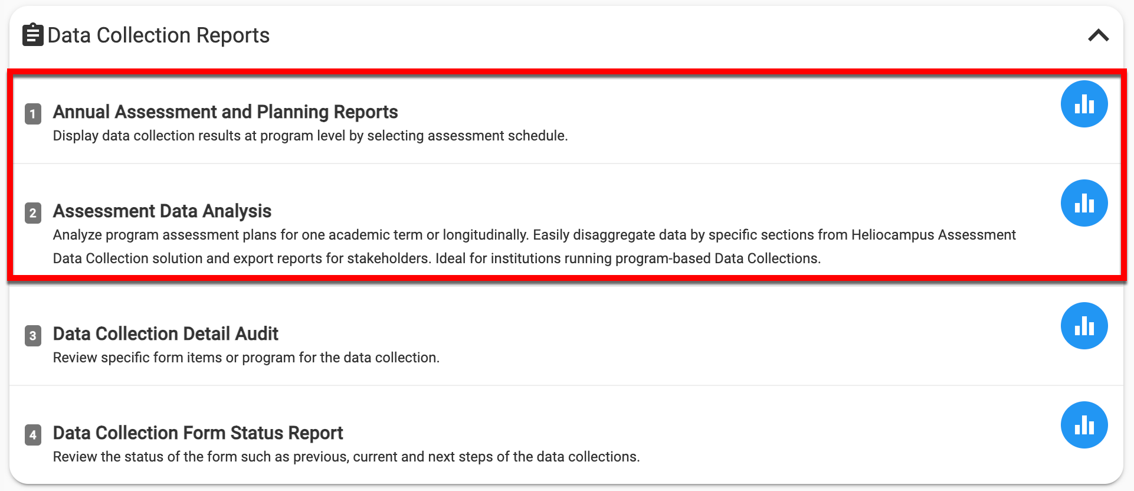Viewport: 1134px width, 491px height.
Task: Click the number 3 badge
Action: (x=33, y=335)
